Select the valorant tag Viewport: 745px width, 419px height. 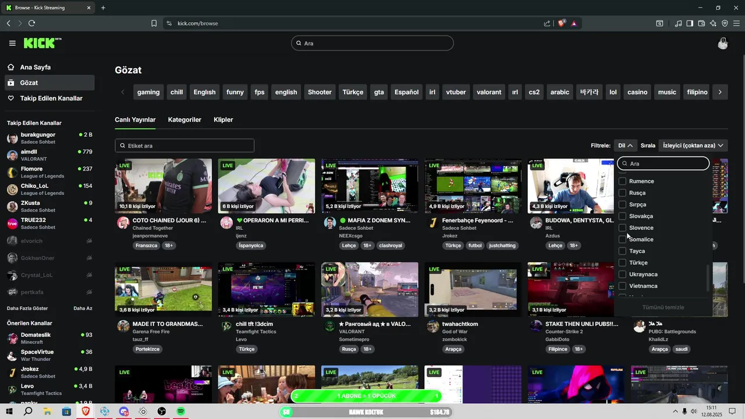tap(489, 92)
